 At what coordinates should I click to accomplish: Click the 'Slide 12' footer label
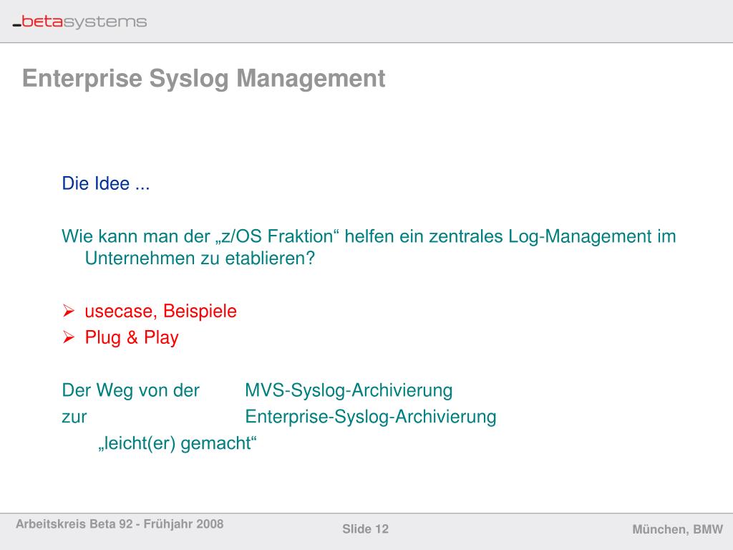point(366,529)
